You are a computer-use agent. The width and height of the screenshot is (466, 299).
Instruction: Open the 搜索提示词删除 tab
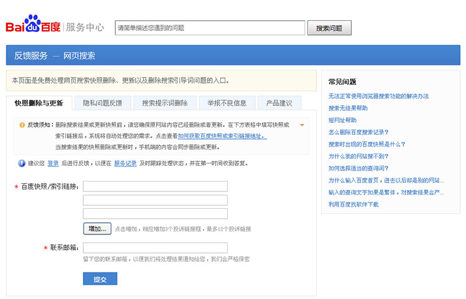click(165, 103)
